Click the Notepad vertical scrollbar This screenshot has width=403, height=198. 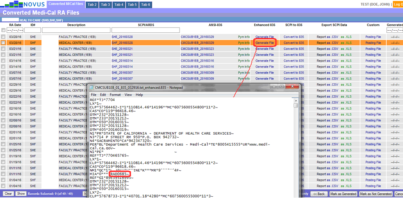click(x=296, y=148)
